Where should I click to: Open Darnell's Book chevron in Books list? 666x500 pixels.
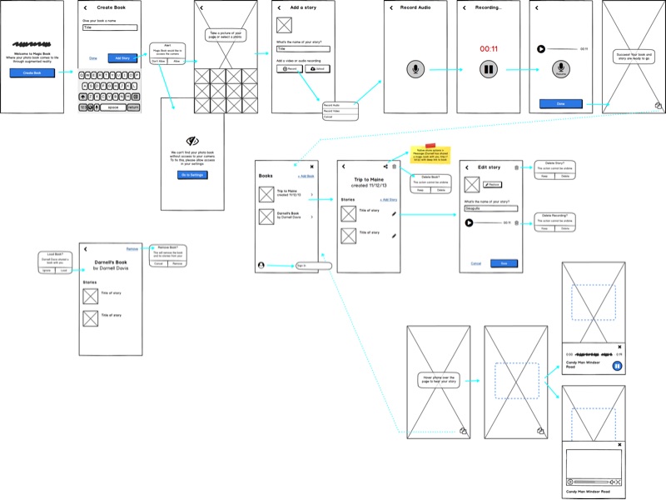coord(311,217)
